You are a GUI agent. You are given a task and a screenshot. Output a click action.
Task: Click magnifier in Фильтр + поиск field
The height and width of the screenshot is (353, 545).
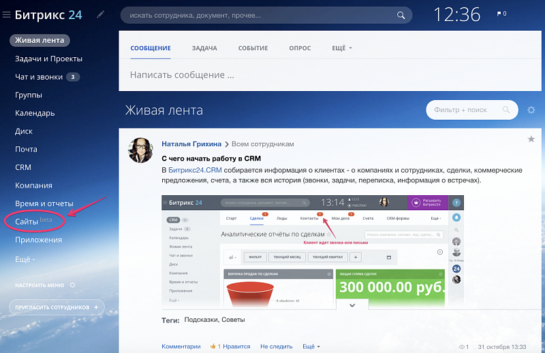[x=506, y=110]
